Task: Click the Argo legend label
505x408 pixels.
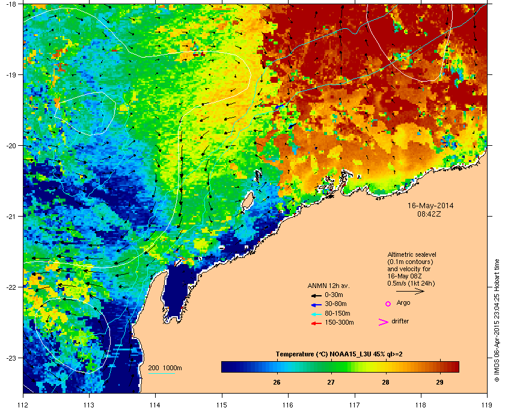Action: [x=403, y=303]
